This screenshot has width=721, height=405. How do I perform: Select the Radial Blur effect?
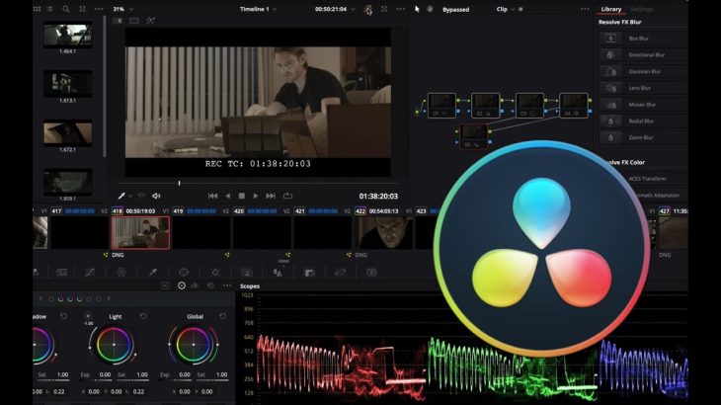[643, 121]
